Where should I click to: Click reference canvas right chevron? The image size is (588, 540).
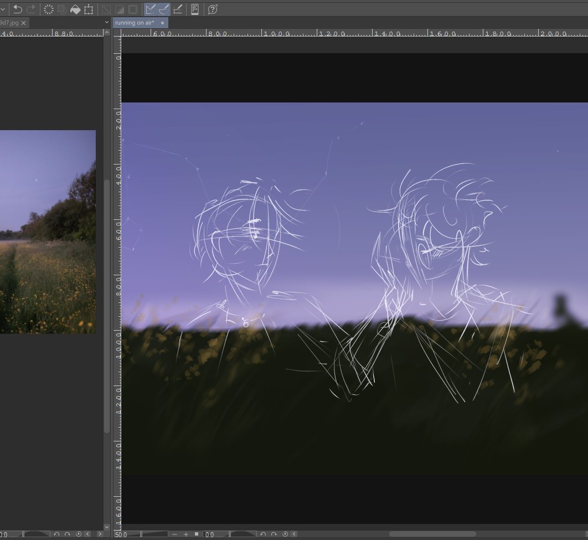[x=100, y=534]
